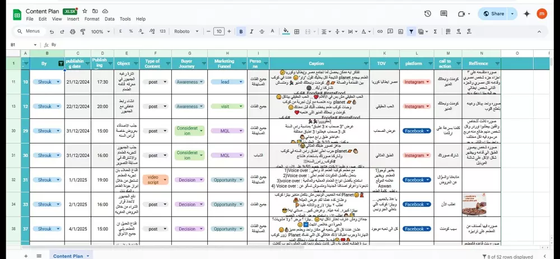
Task: Click the Menus search box
Action: [29, 31]
